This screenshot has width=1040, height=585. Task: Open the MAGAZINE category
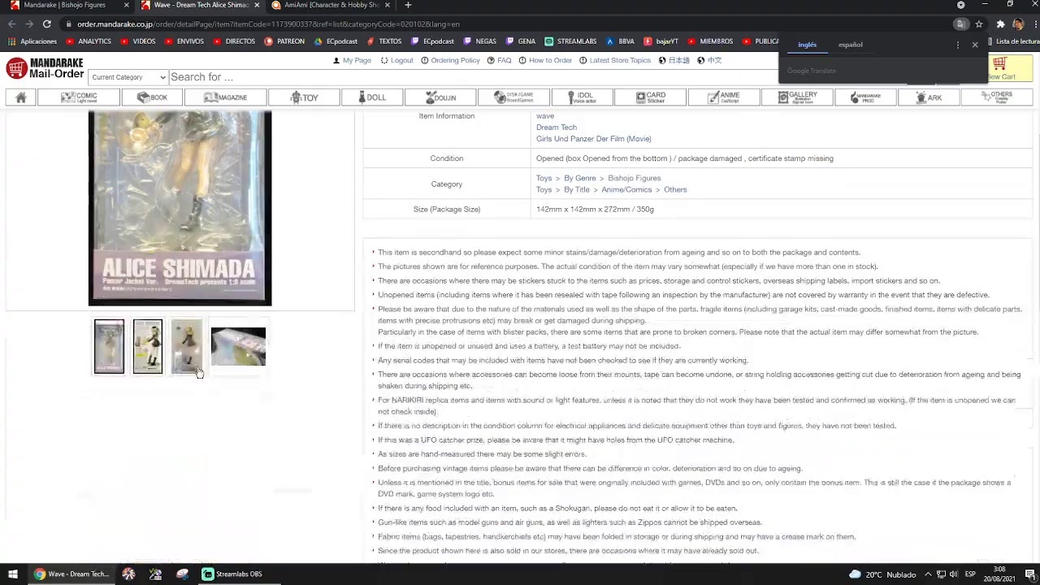225,97
